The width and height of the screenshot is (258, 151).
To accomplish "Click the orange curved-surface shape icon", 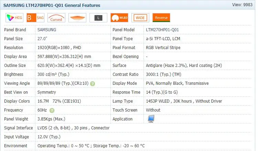I will (77, 18).
